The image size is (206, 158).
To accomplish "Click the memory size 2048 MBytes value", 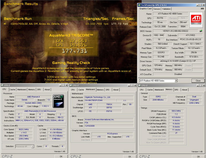I will [158, 100].
